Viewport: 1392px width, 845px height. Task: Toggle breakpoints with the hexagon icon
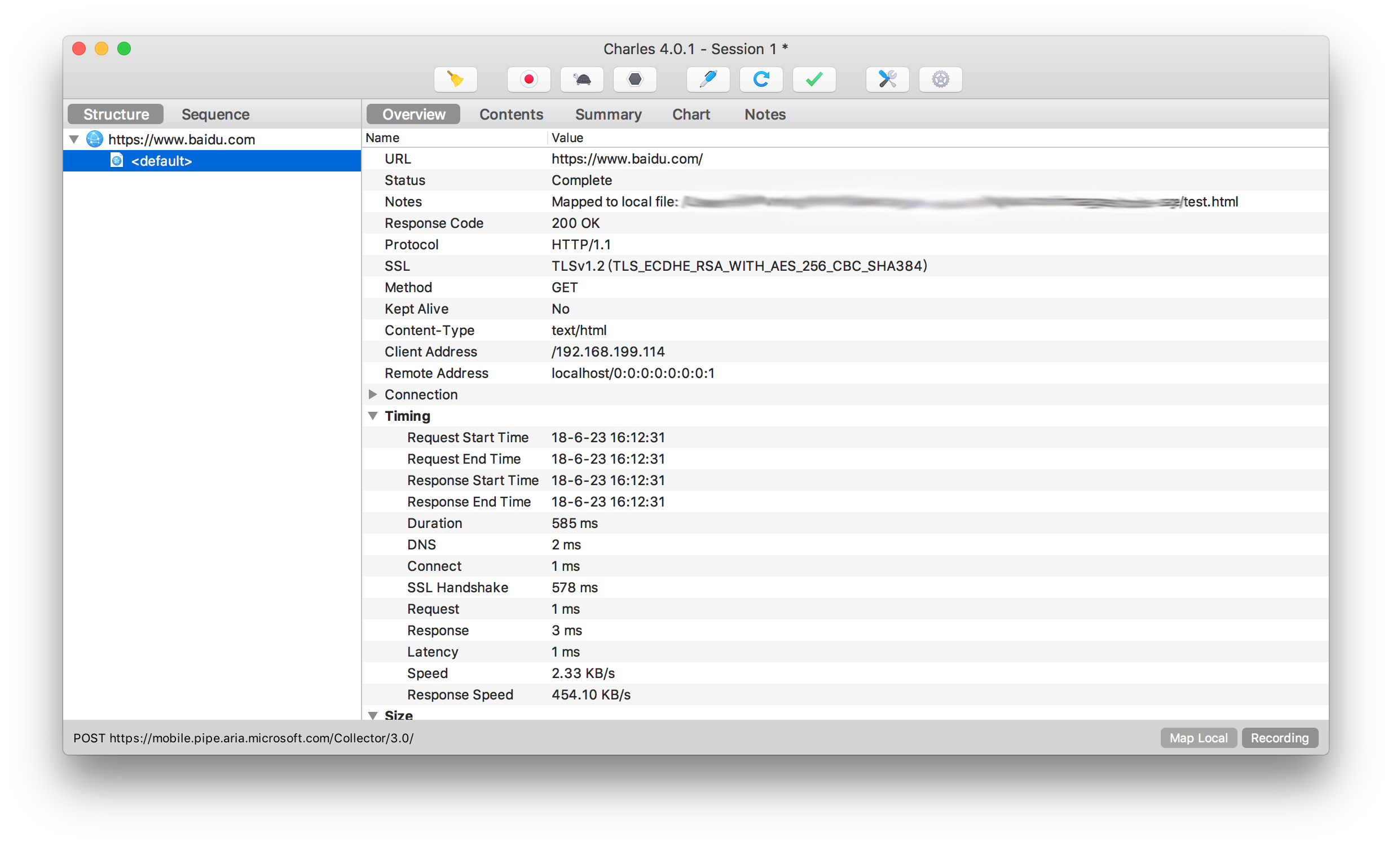click(635, 79)
